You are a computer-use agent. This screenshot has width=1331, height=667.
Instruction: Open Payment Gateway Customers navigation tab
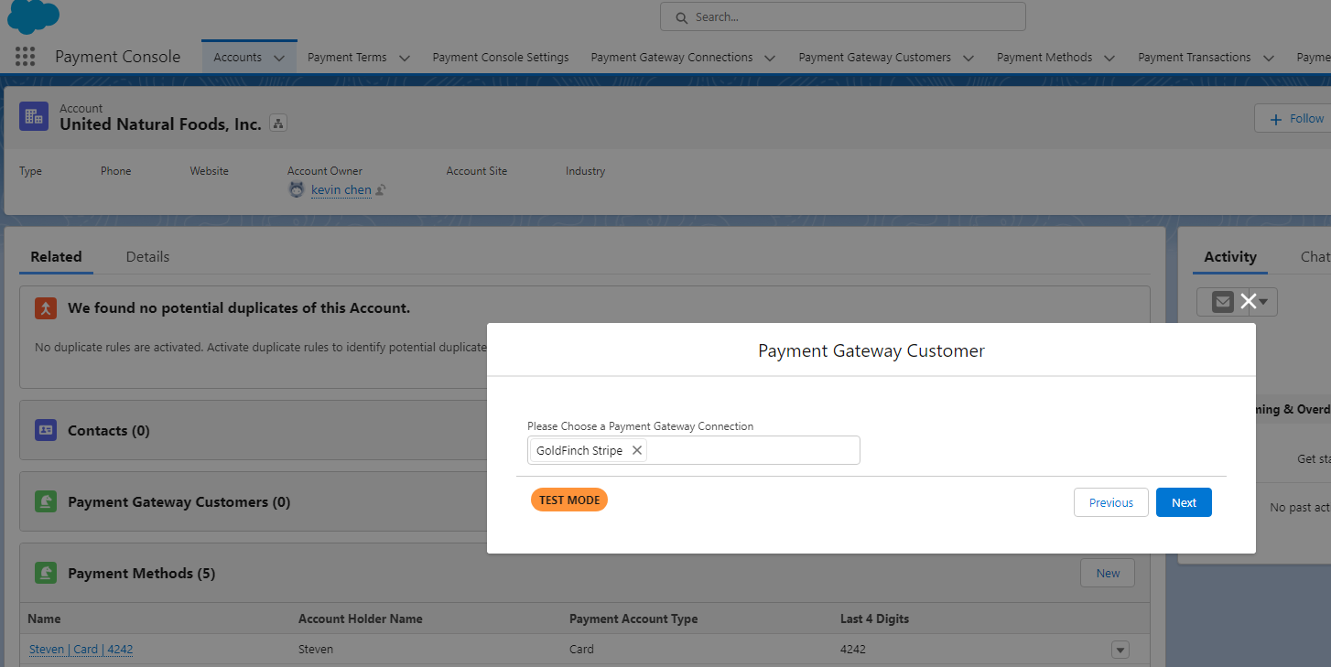(x=874, y=57)
